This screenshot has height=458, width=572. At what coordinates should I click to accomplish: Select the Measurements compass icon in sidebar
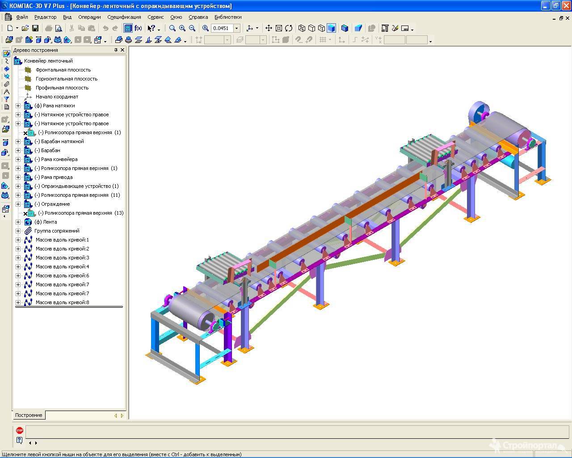click(x=6, y=92)
